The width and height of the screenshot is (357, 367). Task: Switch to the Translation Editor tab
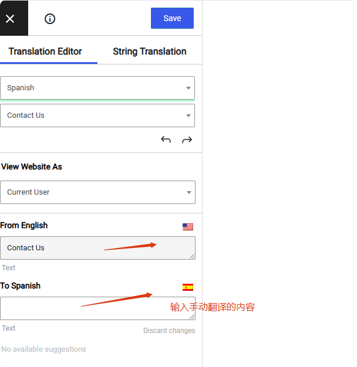[x=45, y=52]
